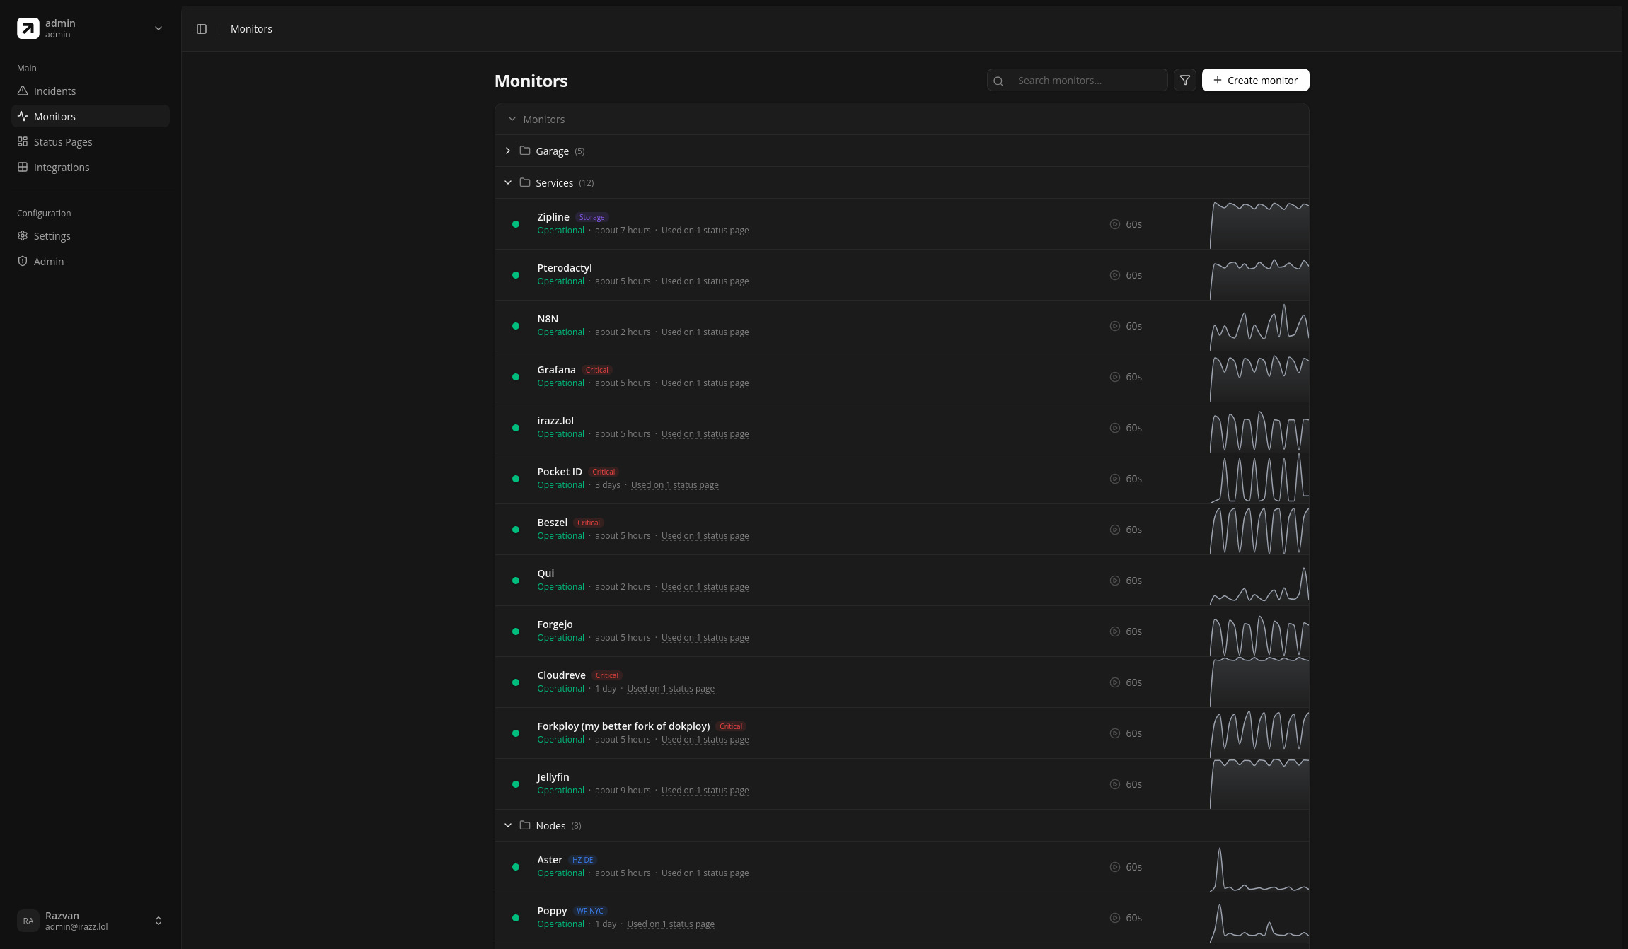Click the Garage folder icon
The width and height of the screenshot is (1628, 949).
[x=525, y=151]
